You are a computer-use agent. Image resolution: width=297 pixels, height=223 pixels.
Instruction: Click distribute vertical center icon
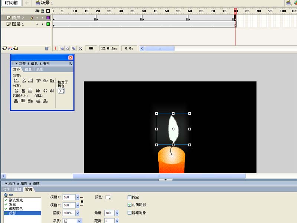pos(23,91)
